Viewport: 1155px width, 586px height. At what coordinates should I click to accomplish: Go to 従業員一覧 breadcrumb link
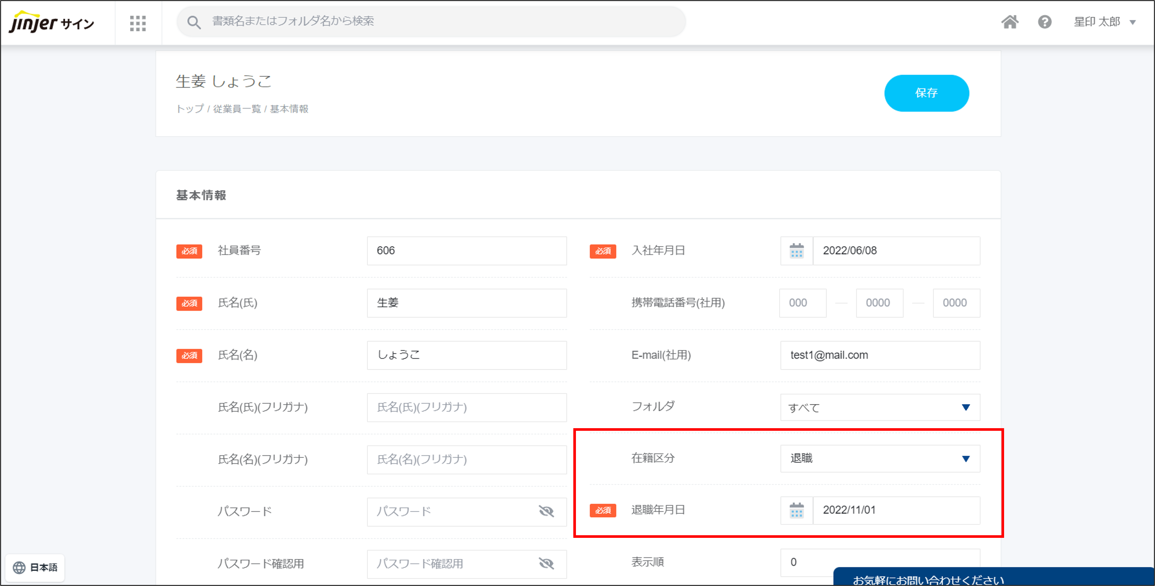click(236, 109)
